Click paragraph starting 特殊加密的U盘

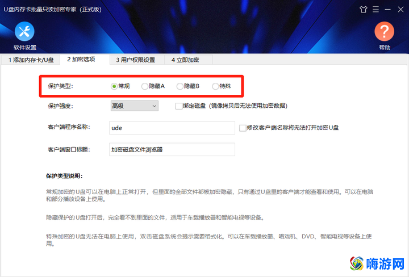point(209,240)
